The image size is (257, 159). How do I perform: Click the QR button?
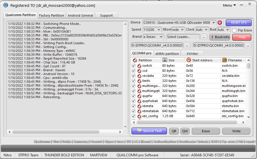pyautogui.click(x=174, y=131)
